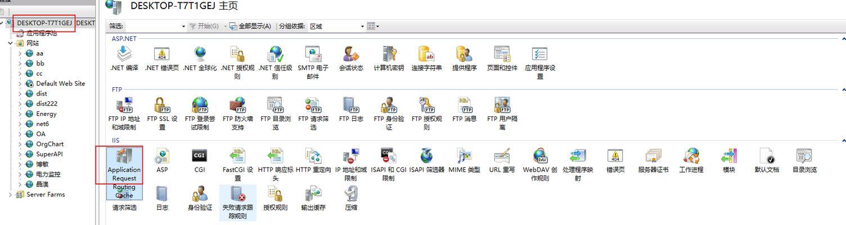This screenshot has height=225, width=846.
Task: Open the 连接字符串 feature
Action: click(x=426, y=59)
